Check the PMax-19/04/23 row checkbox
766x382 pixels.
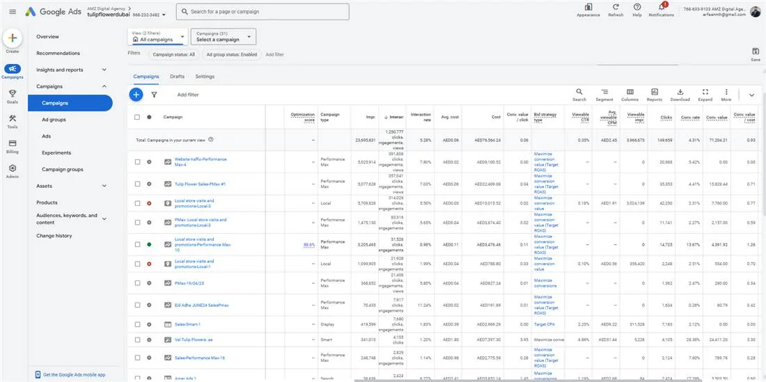click(x=137, y=282)
